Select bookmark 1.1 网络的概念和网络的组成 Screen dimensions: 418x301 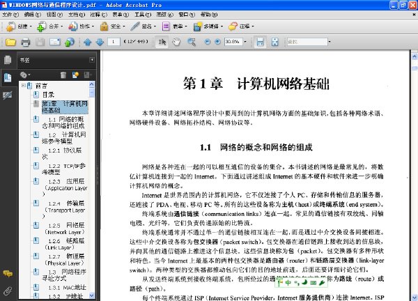63,123
